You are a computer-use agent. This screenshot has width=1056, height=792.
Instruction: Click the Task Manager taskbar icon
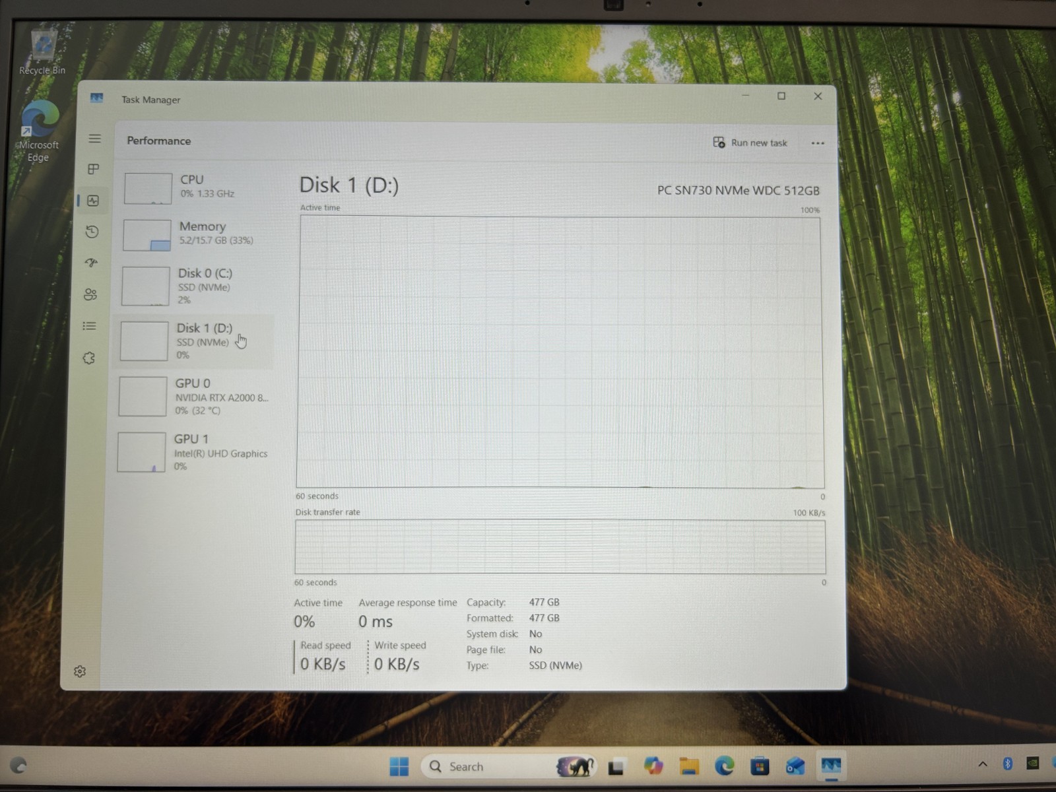click(x=831, y=766)
